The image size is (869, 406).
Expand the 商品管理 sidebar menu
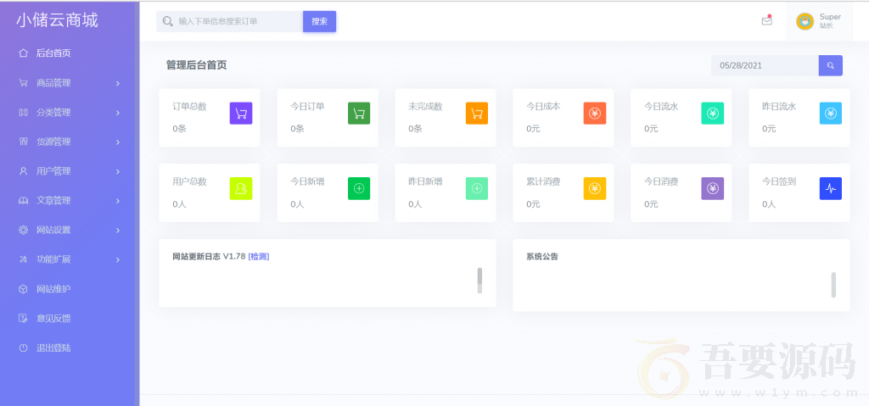pyautogui.click(x=68, y=83)
